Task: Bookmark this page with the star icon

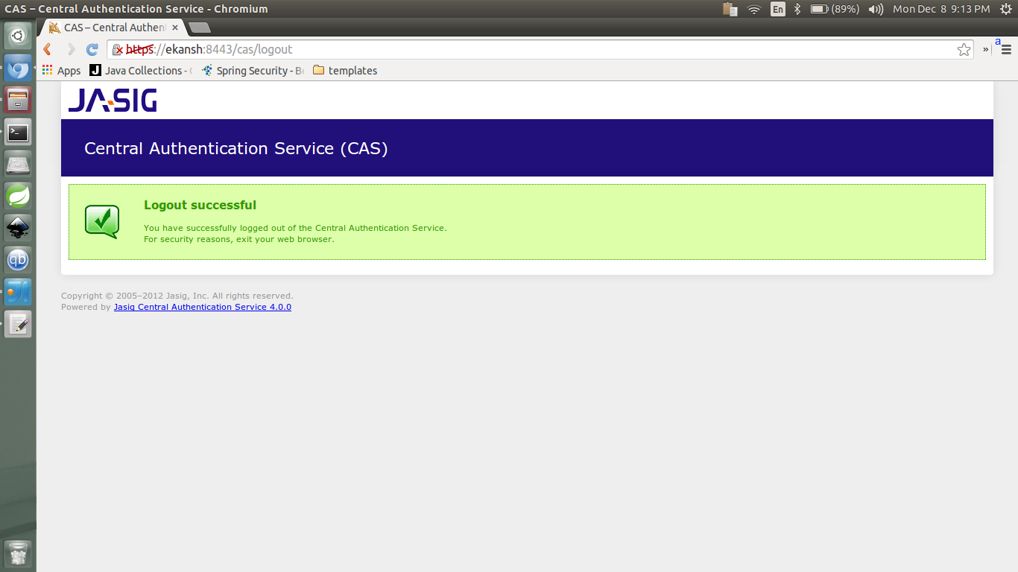Action: point(964,49)
